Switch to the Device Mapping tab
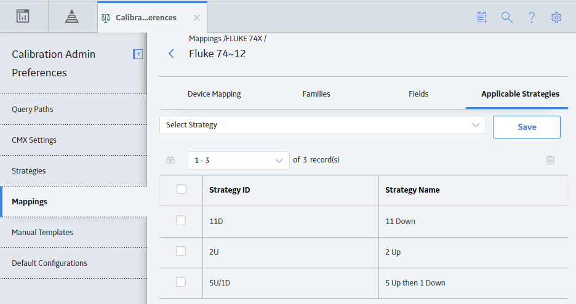 tap(214, 94)
